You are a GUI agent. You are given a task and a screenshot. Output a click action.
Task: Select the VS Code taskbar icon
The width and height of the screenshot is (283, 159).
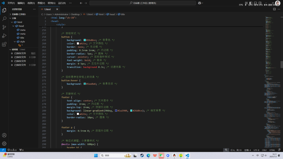point(187,155)
